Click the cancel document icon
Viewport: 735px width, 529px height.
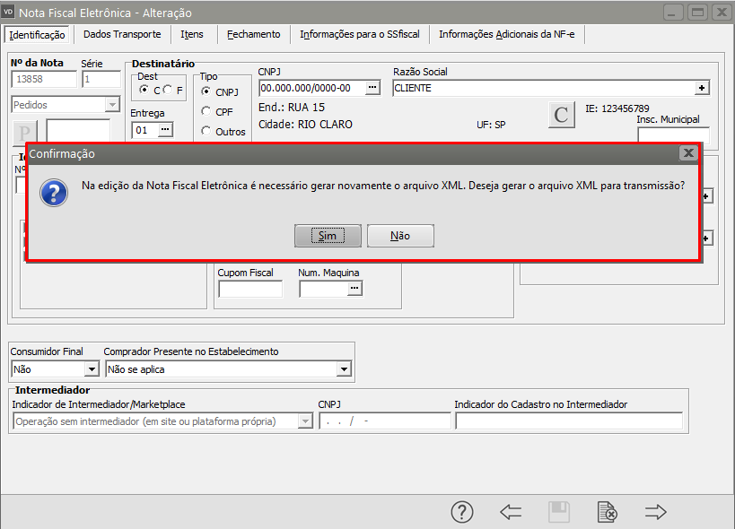pyautogui.click(x=608, y=512)
